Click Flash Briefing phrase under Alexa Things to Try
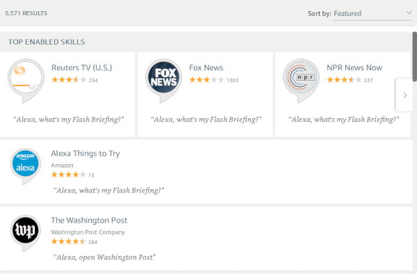The width and height of the screenshot is (417, 274). click(x=108, y=191)
